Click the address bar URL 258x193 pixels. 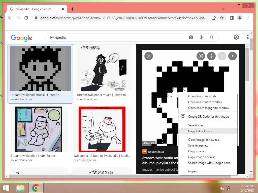tap(123, 18)
